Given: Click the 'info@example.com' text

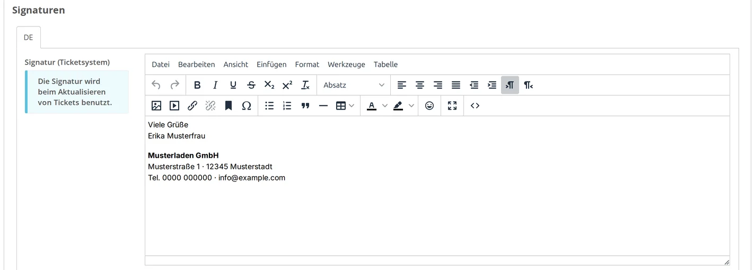Looking at the screenshot, I should pyautogui.click(x=252, y=178).
